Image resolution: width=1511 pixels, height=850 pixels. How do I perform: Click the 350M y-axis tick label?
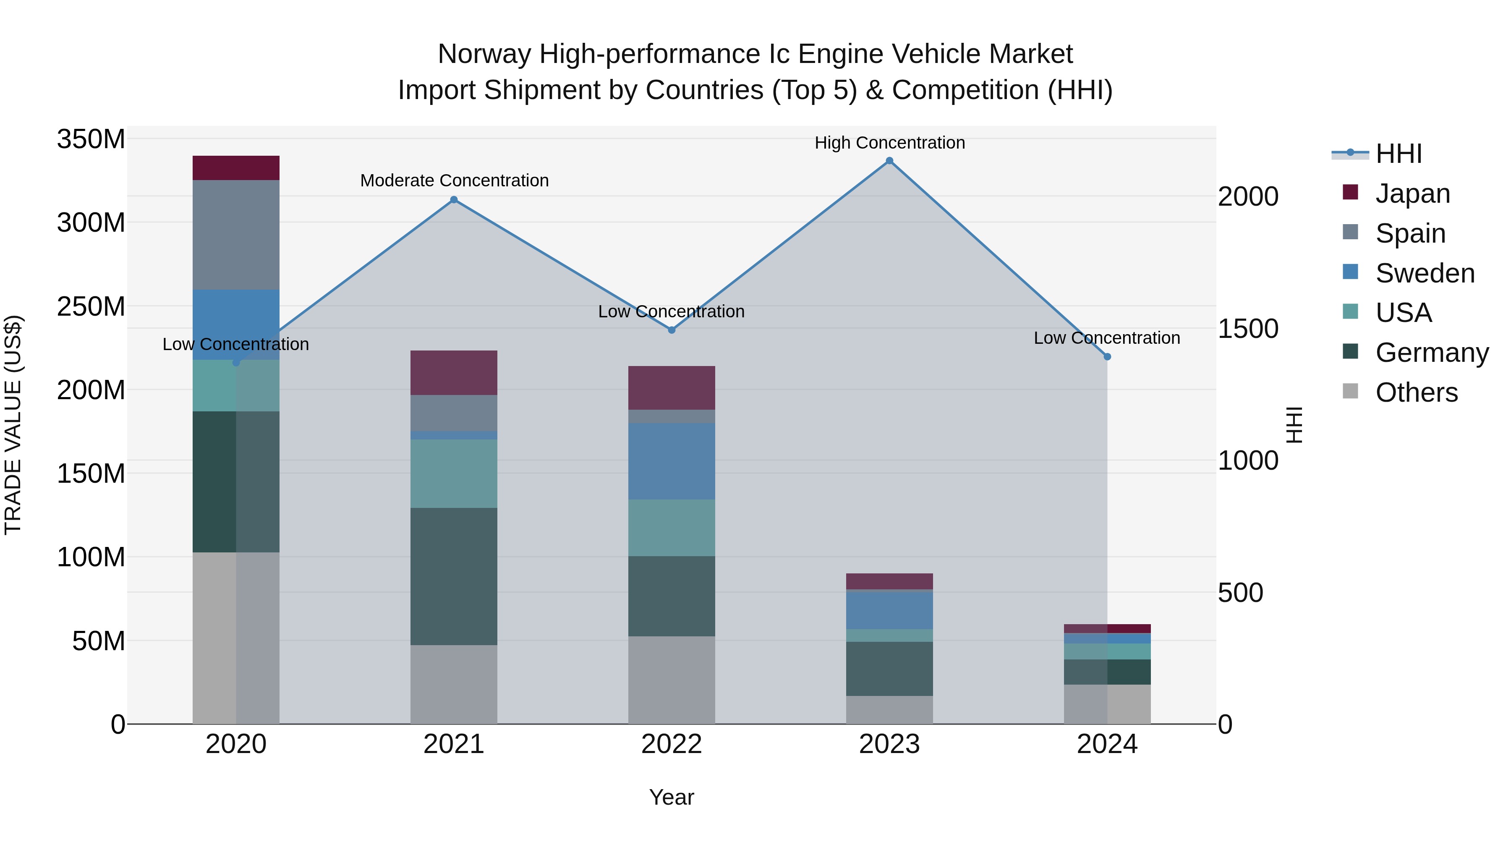pos(91,140)
